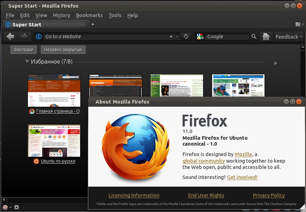Open End User Rights link
The width and height of the screenshot is (306, 212).
[206, 195]
